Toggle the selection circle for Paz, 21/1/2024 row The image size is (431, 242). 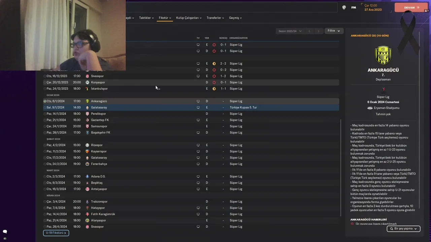pos(45,120)
